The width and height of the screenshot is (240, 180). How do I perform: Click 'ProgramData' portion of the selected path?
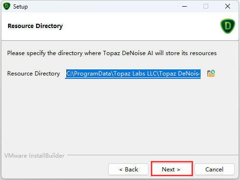pos(92,74)
